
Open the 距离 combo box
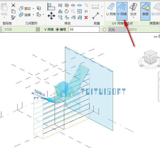[x=117, y=30]
